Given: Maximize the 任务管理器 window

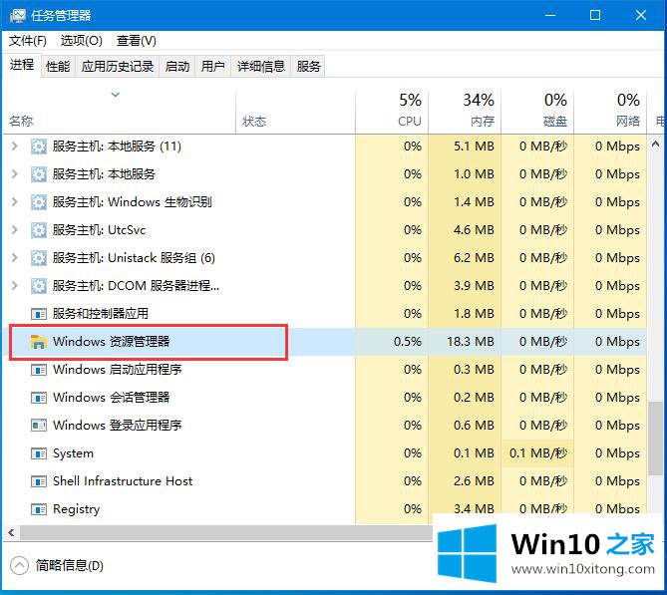Looking at the screenshot, I should [595, 15].
